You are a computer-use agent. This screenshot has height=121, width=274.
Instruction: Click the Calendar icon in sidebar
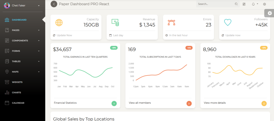coord(7,103)
